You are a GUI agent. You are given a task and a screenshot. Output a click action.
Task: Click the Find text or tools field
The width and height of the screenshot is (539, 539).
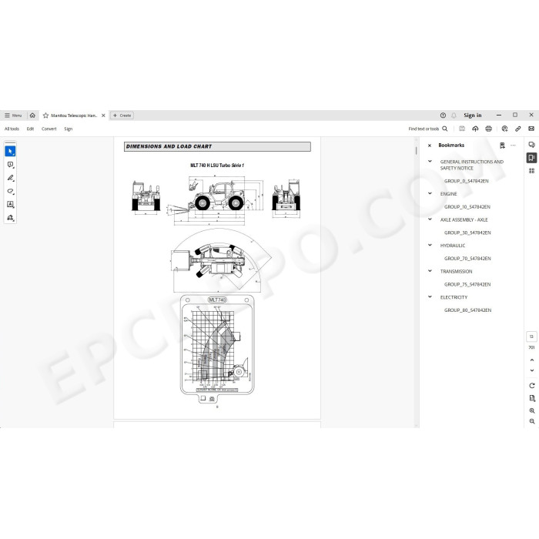pos(423,129)
